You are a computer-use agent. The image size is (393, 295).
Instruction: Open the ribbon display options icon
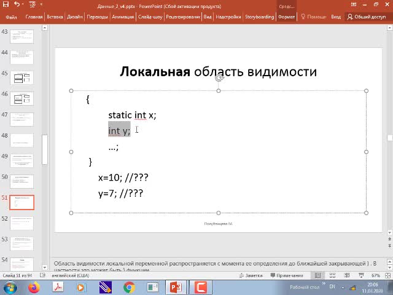coord(354,4)
